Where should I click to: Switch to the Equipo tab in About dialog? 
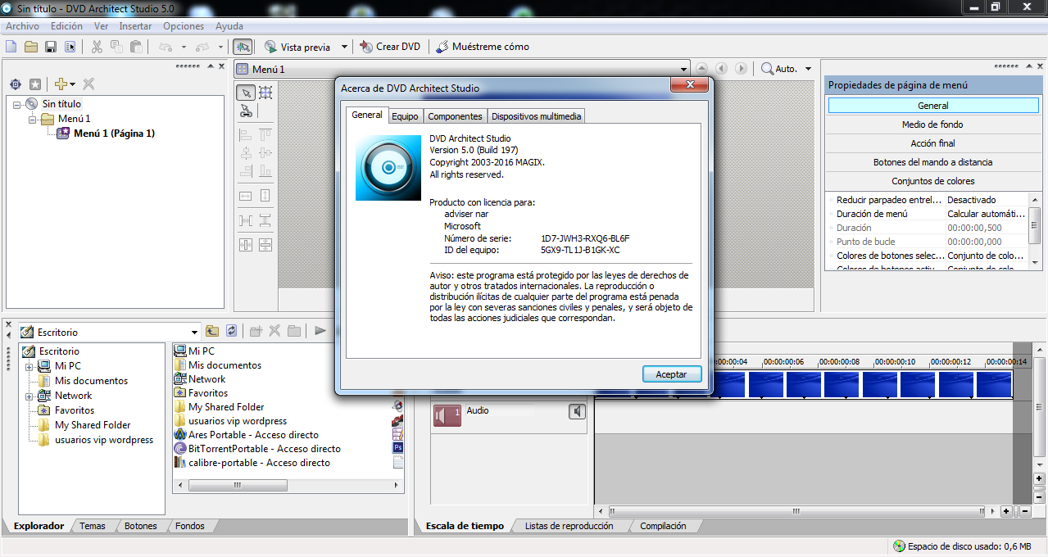pyautogui.click(x=405, y=116)
